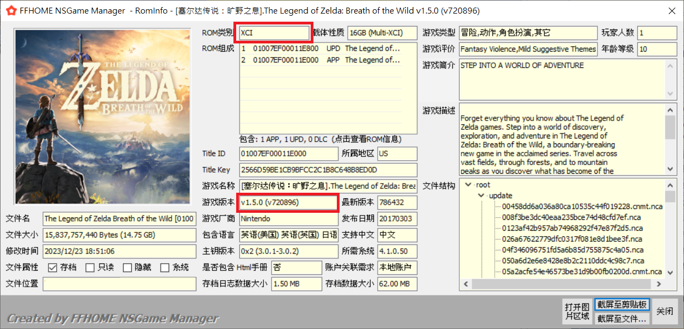Viewport: 684px width, 329px height.
Task: Toggle the 存档 archive attribute checkbox
Action: tap(53, 268)
